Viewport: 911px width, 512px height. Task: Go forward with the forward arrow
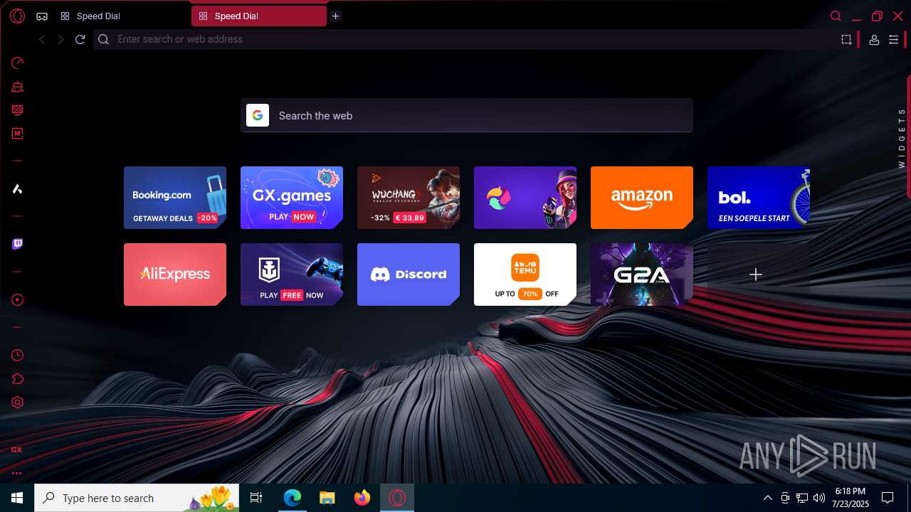pyautogui.click(x=60, y=39)
